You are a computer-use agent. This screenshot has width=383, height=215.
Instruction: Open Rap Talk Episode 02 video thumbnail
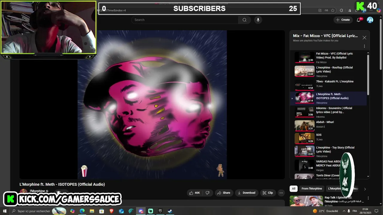[306, 201]
